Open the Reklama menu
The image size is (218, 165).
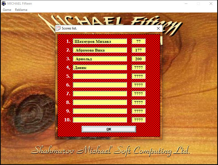click(x=21, y=10)
